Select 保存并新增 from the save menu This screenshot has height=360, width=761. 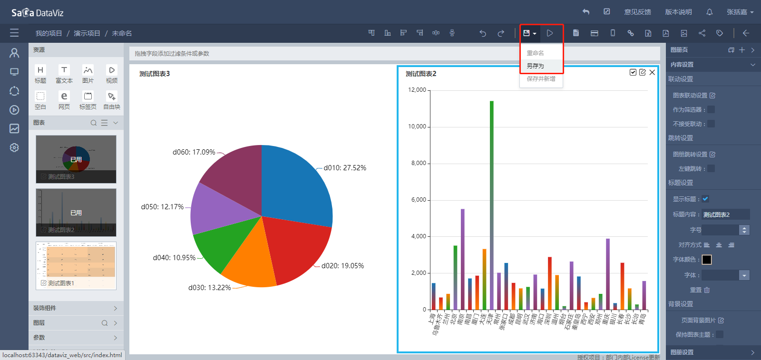541,78
